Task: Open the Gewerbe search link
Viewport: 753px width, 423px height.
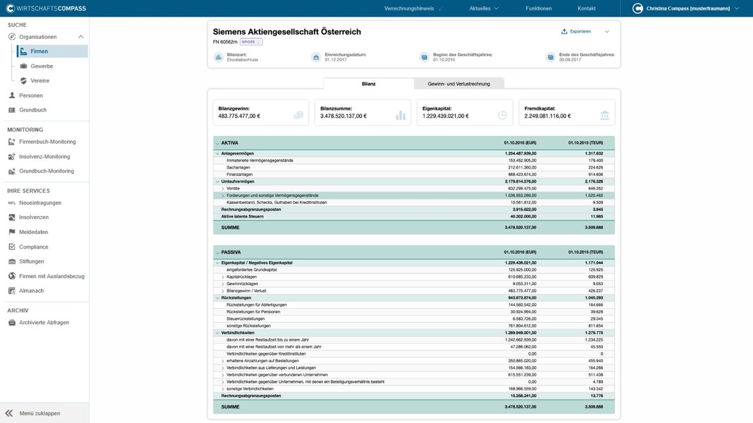Action: tap(42, 66)
